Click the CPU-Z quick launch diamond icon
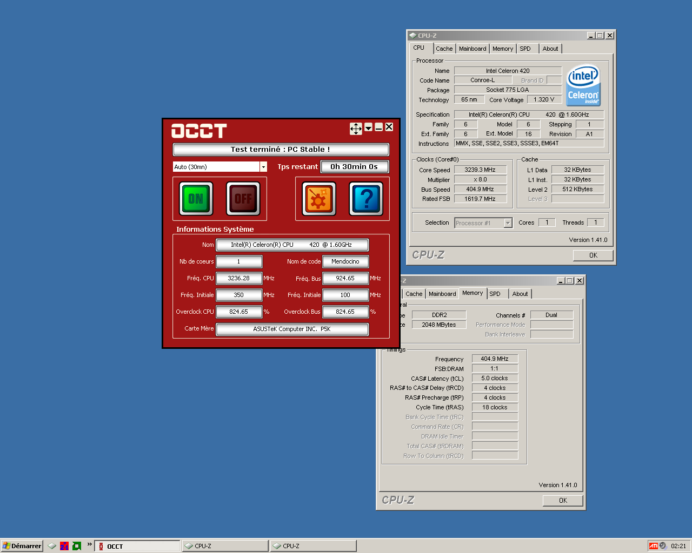The height and width of the screenshot is (553, 692). click(x=52, y=546)
